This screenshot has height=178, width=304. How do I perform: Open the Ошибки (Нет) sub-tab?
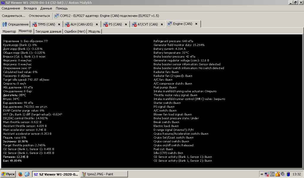point(75,31)
